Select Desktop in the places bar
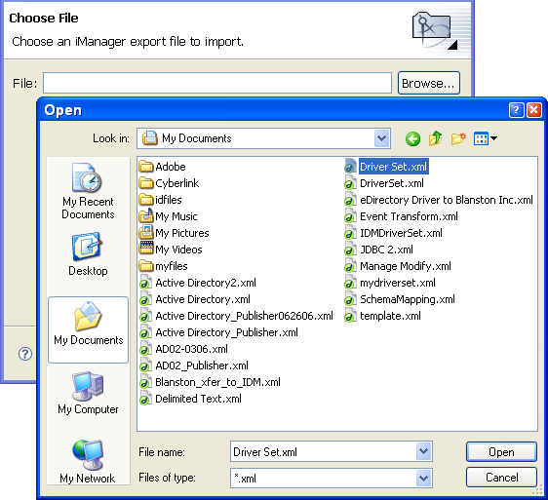Image resolution: width=548 pixels, height=500 pixels. coord(88,254)
